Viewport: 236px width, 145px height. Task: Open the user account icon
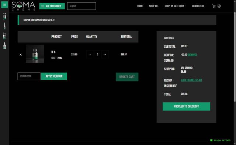pos(219,6)
